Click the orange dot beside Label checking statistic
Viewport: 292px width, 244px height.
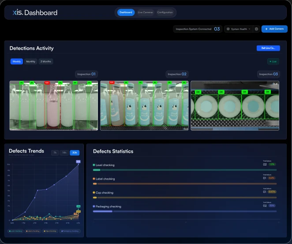(94, 179)
